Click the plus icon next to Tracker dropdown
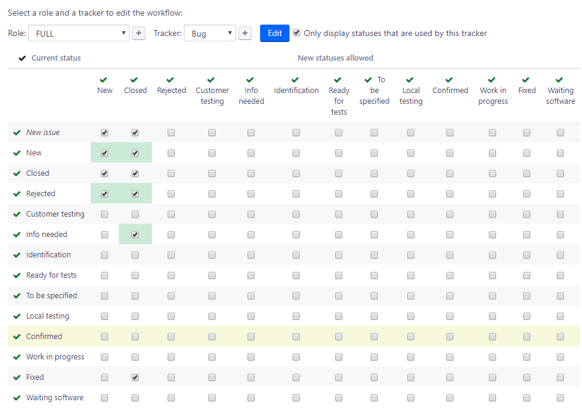582x411 pixels. pos(245,34)
